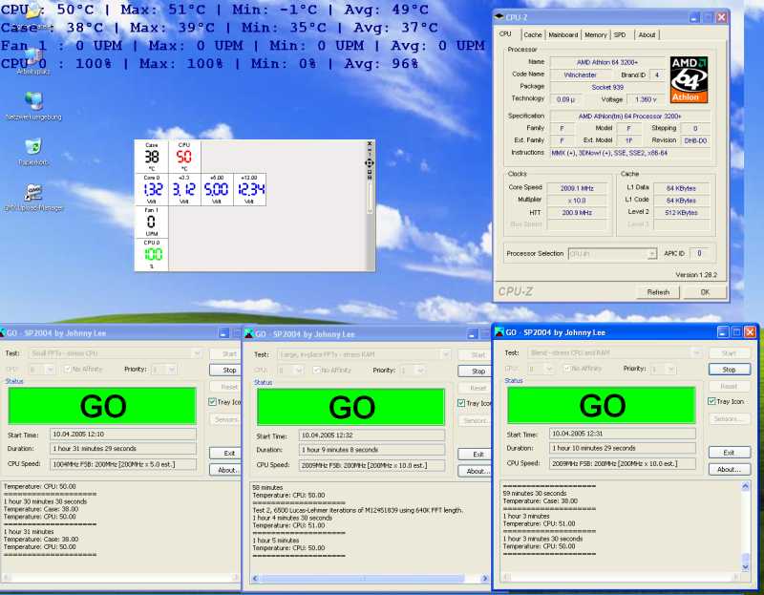The height and width of the screenshot is (595, 764).
Task: Click the Level 2 cache value 512 KBytes
Action: (681, 213)
